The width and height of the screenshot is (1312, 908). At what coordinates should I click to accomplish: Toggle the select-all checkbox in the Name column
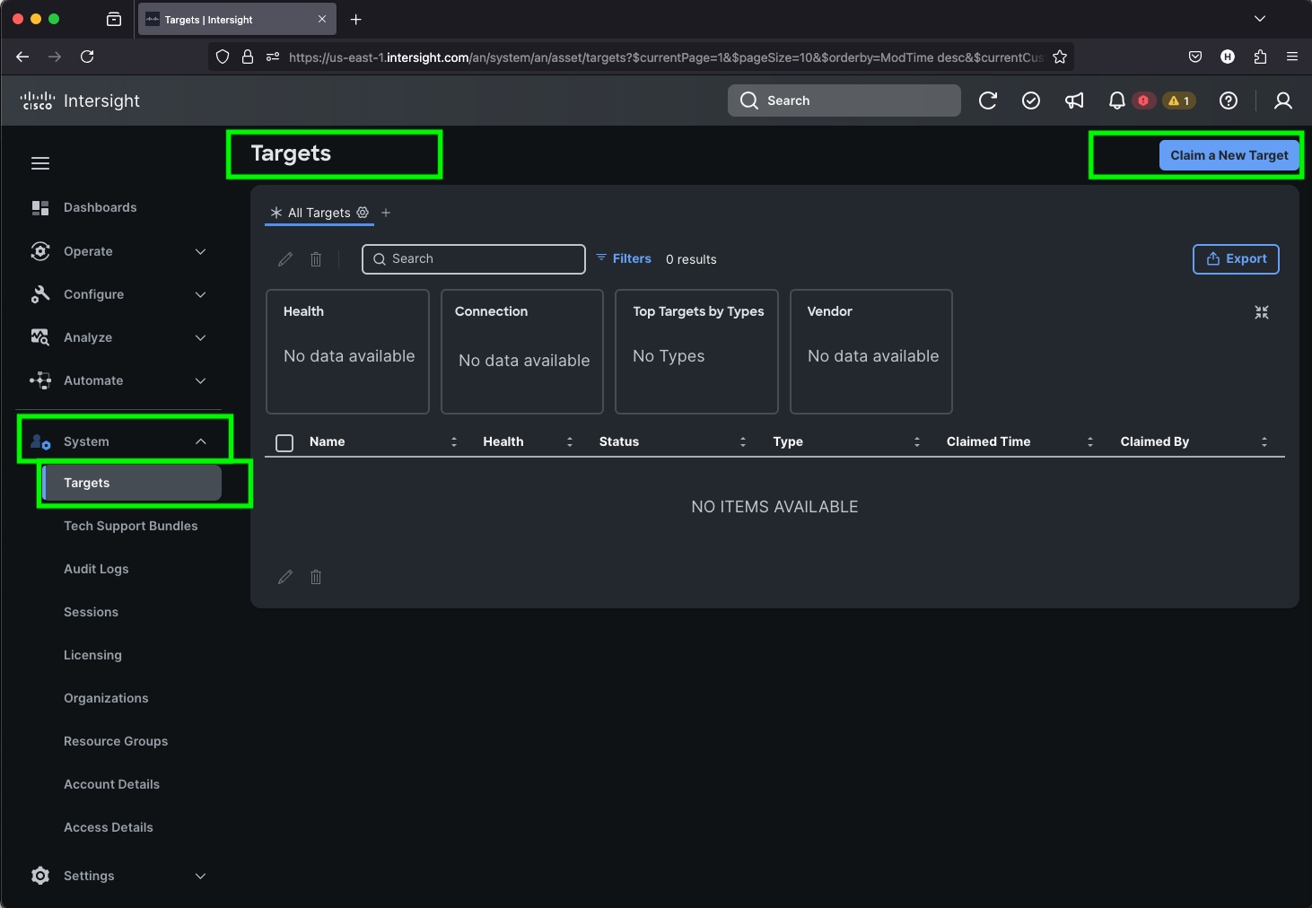(284, 442)
